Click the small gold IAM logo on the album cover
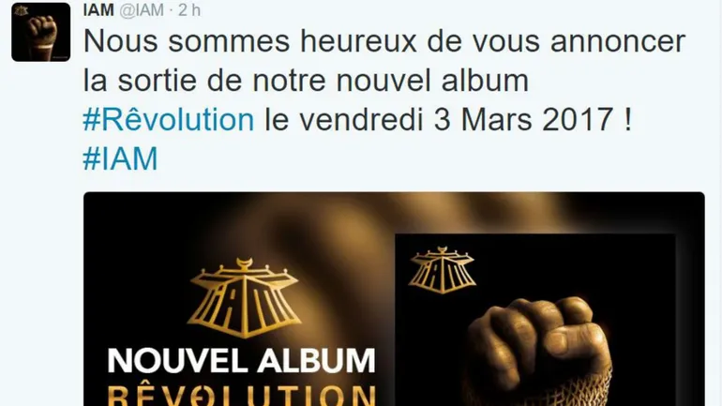The width and height of the screenshot is (722, 406). [x=442, y=270]
